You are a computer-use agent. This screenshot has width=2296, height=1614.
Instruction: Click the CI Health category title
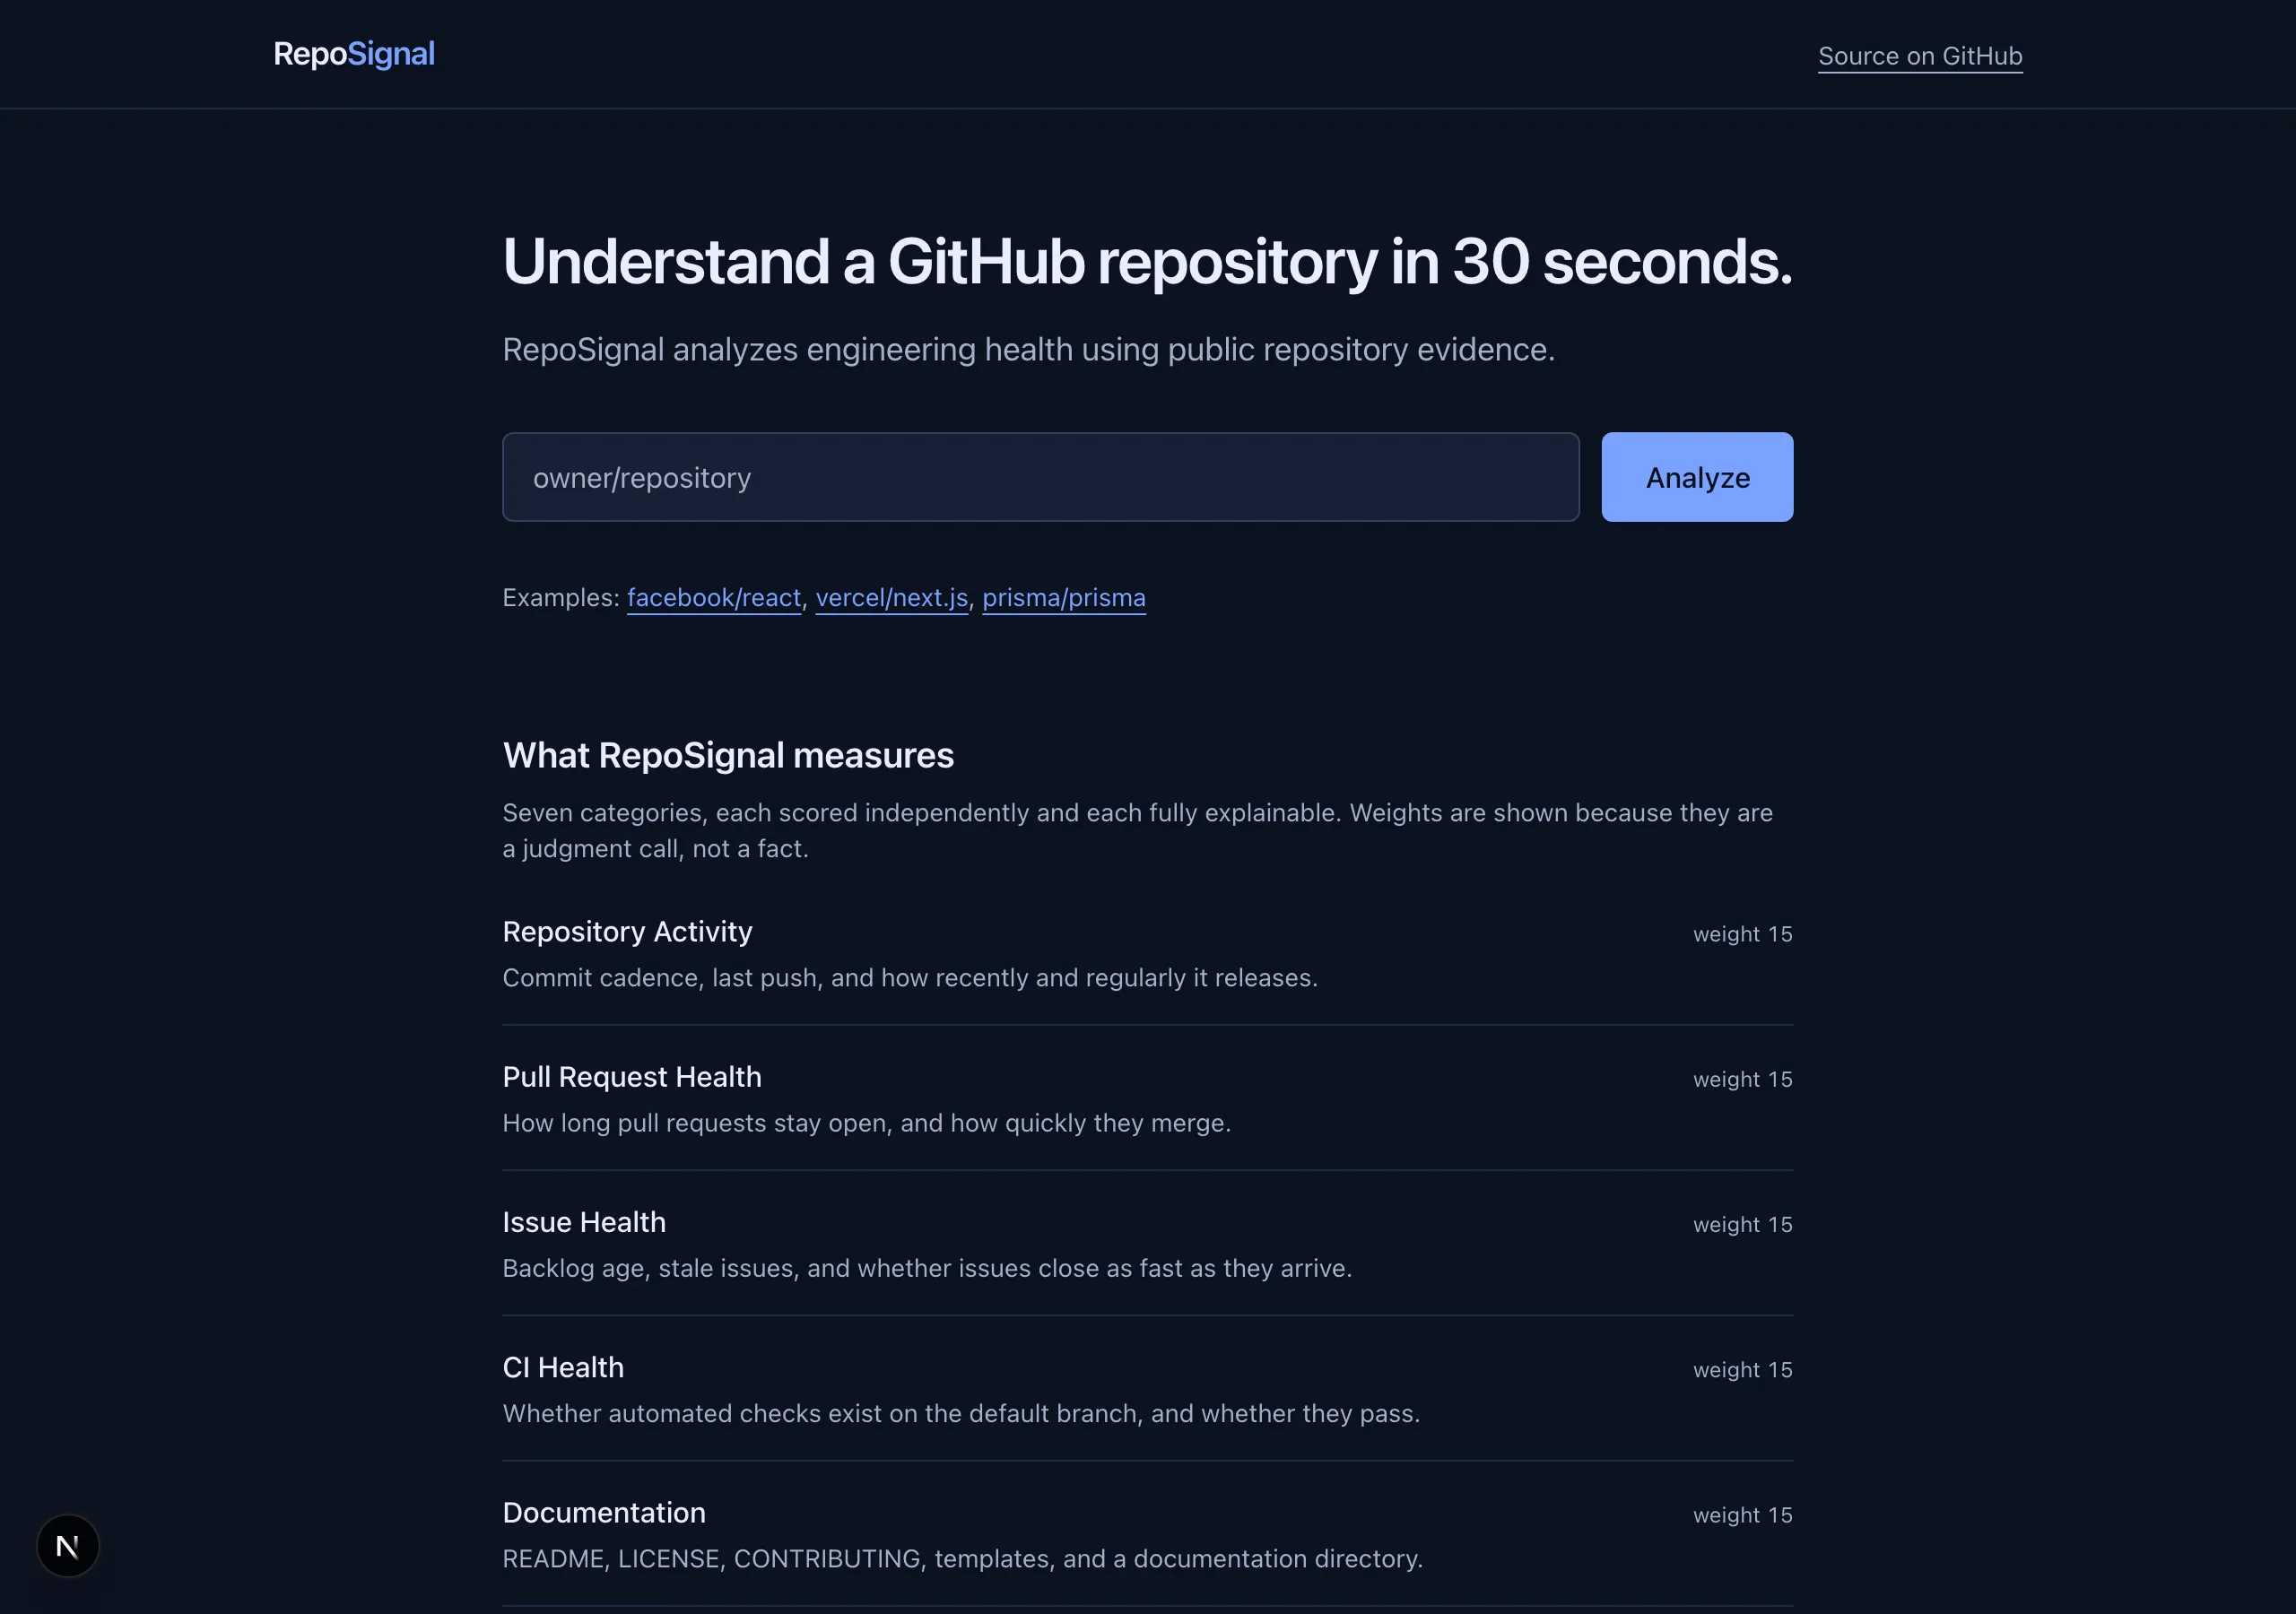click(563, 1367)
